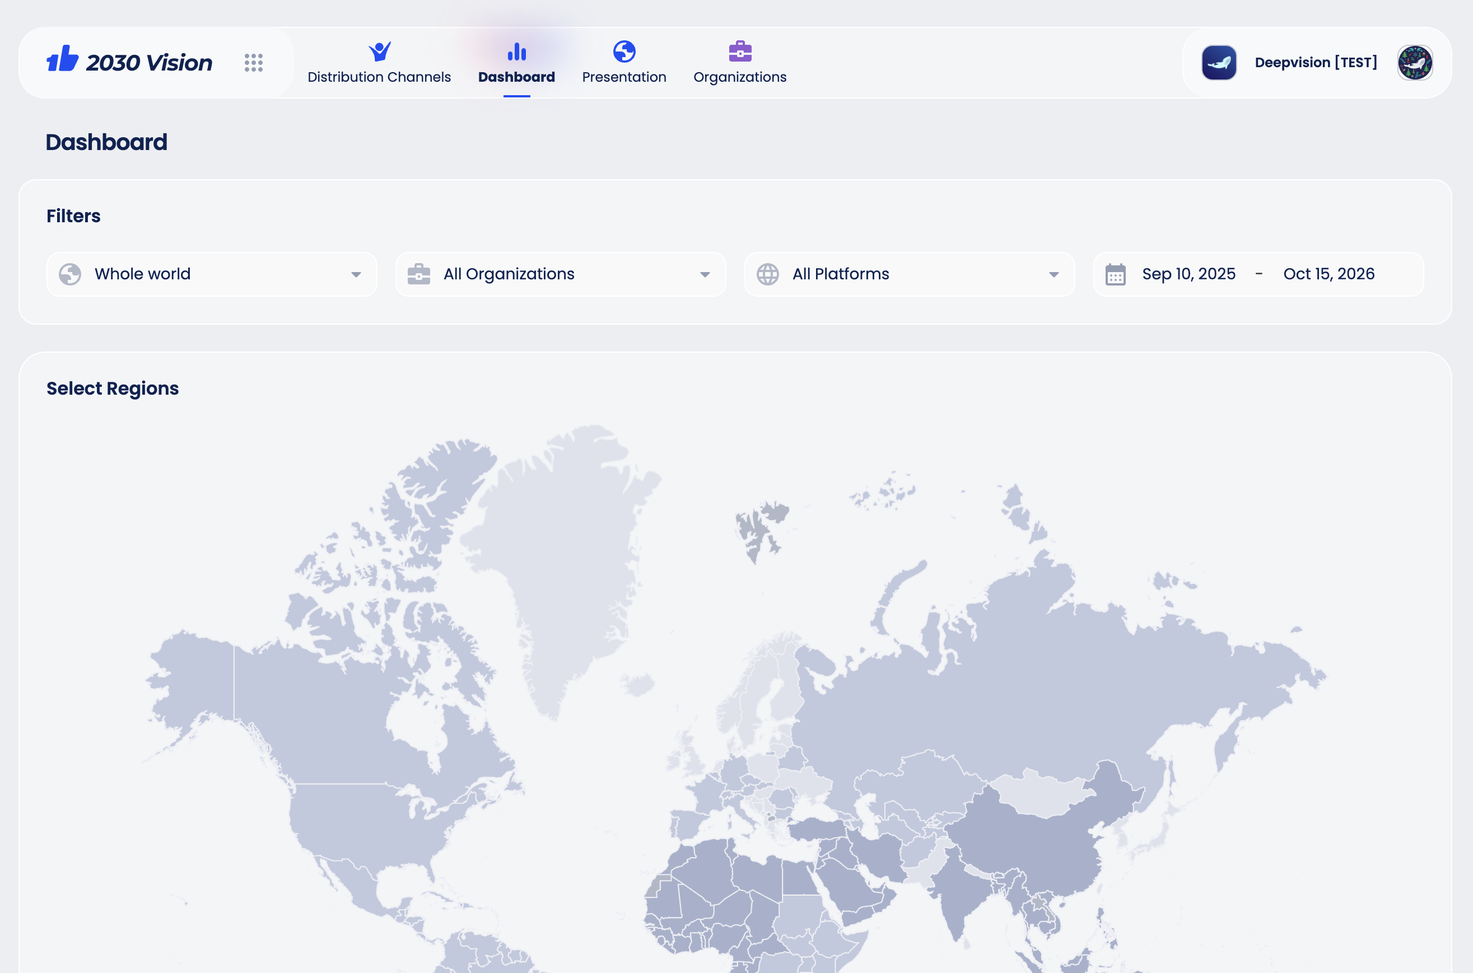Click the Dashboard bar chart icon
This screenshot has width=1473, height=973.
point(516,52)
